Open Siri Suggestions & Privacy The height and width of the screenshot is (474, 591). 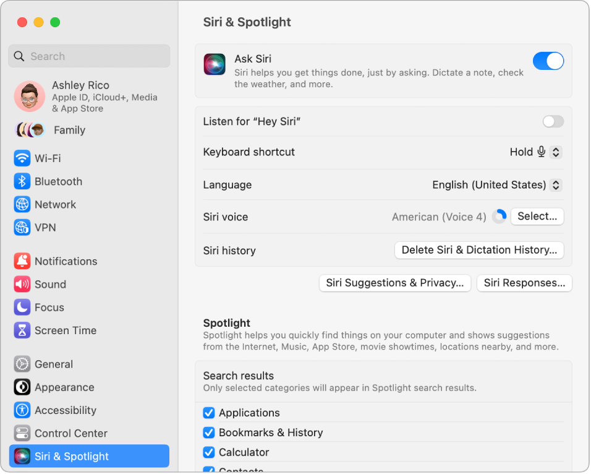point(394,283)
